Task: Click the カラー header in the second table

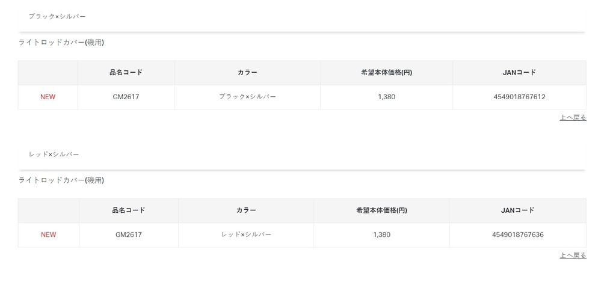Action: point(246,210)
